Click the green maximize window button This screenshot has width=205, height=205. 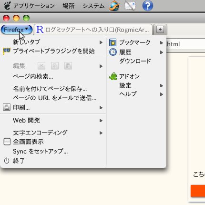coord(26,18)
